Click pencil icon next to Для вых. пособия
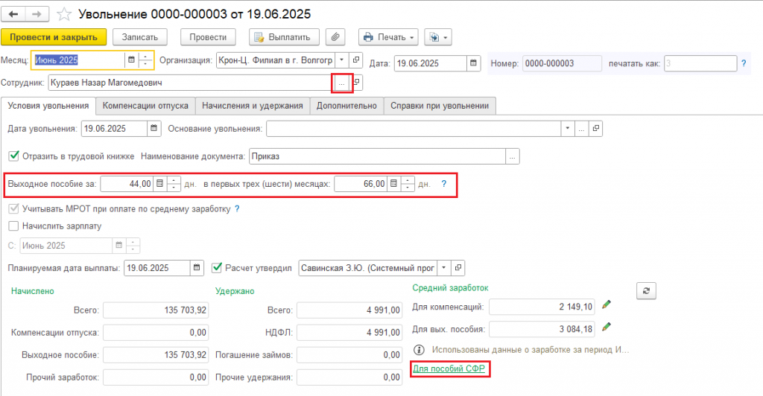The width and height of the screenshot is (763, 396). (x=607, y=327)
